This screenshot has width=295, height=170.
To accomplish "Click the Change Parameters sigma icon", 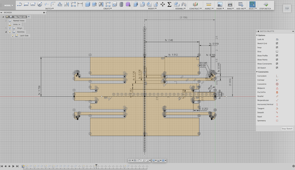I will [169, 4].
